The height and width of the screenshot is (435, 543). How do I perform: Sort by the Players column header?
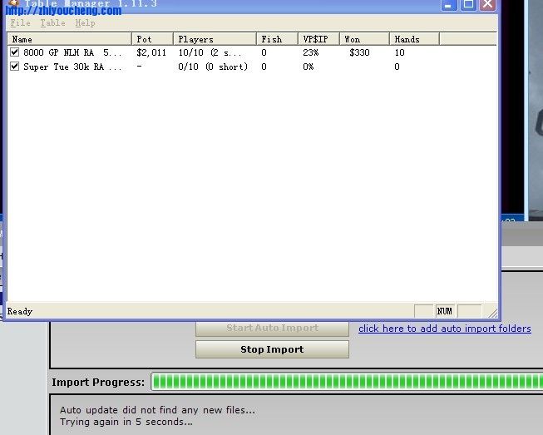(x=215, y=39)
